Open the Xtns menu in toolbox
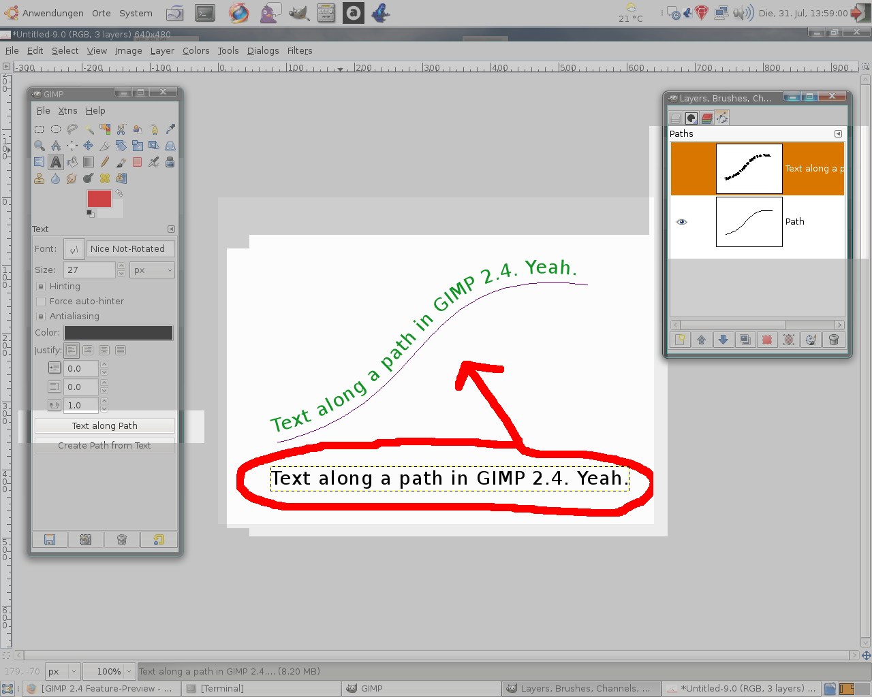This screenshot has height=697, width=872. click(67, 111)
